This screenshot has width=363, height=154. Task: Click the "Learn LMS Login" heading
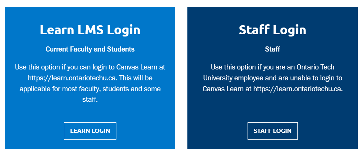pos(90,30)
